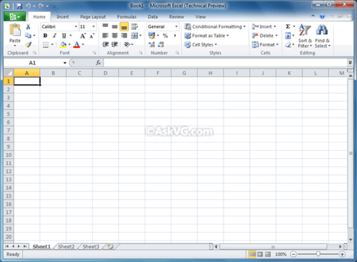Toggle Underline formatting
The image size is (357, 262).
[x=64, y=36]
